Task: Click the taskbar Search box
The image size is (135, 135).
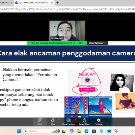Action: pos(42,131)
